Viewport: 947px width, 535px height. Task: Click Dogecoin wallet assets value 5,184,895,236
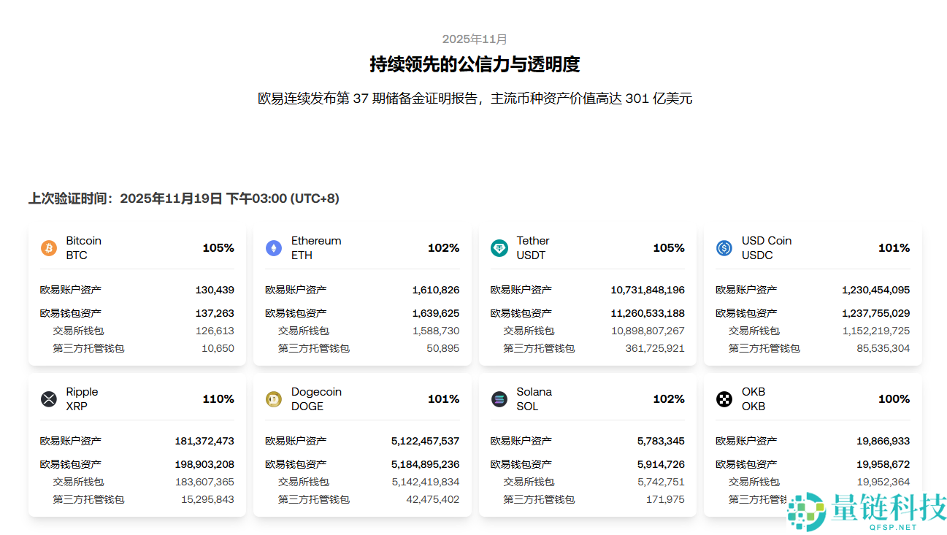coord(426,464)
